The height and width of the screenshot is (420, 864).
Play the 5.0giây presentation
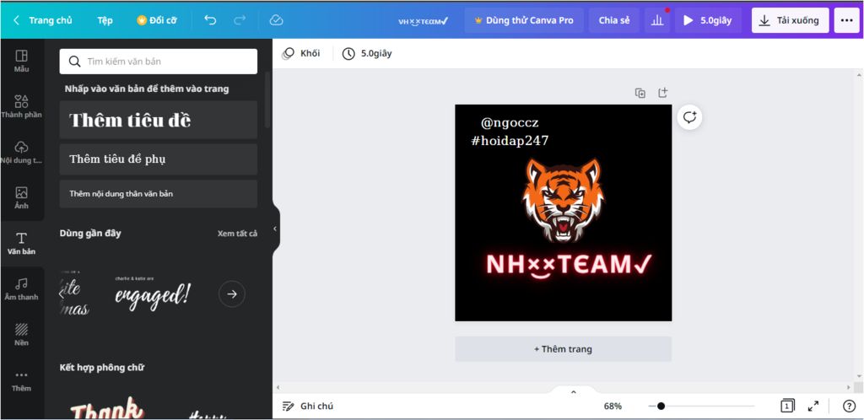(708, 20)
